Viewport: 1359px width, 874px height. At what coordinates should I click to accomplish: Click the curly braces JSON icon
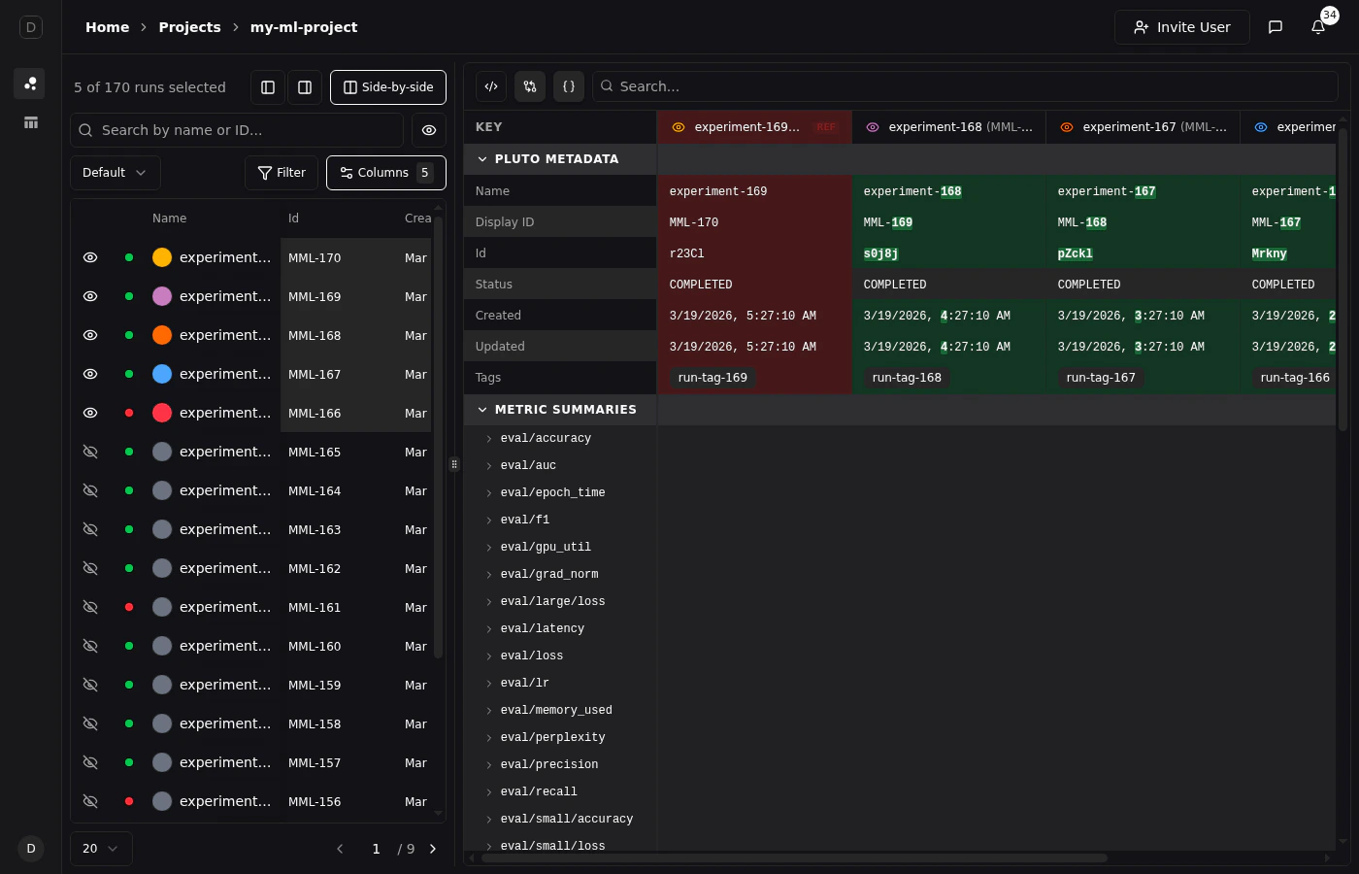pos(569,86)
